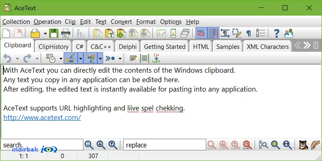
Task: Create a new collection with the blank page icon
Action: pyautogui.click(x=6, y=33)
